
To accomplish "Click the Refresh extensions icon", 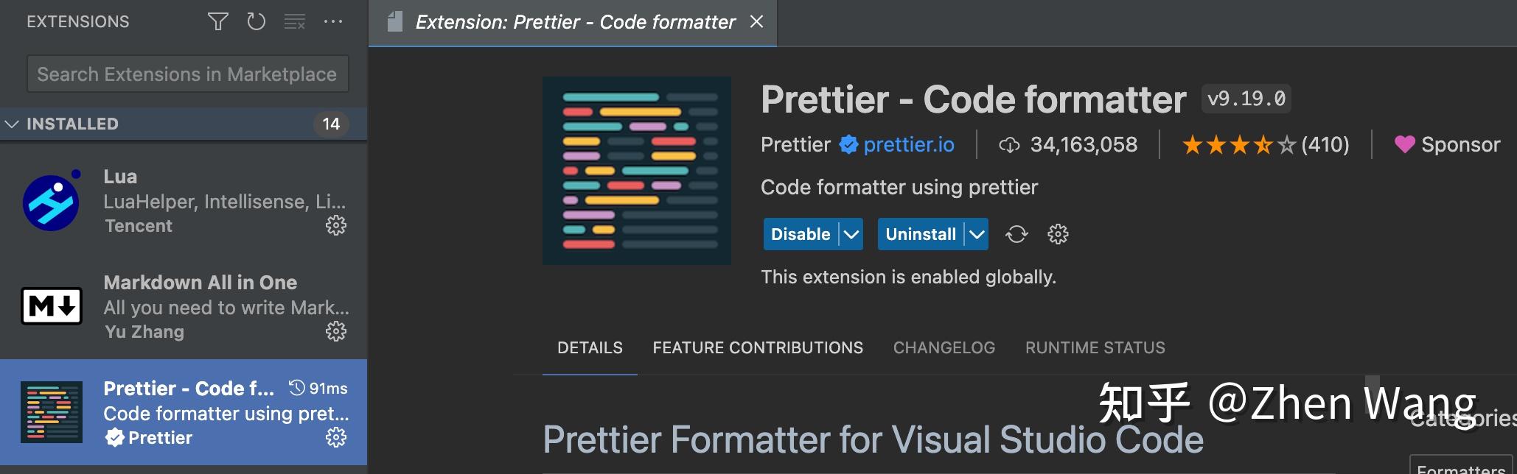I will [257, 21].
